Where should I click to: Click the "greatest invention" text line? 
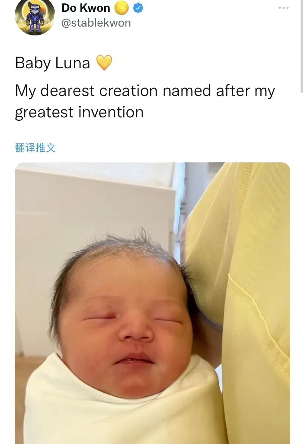tap(79, 112)
